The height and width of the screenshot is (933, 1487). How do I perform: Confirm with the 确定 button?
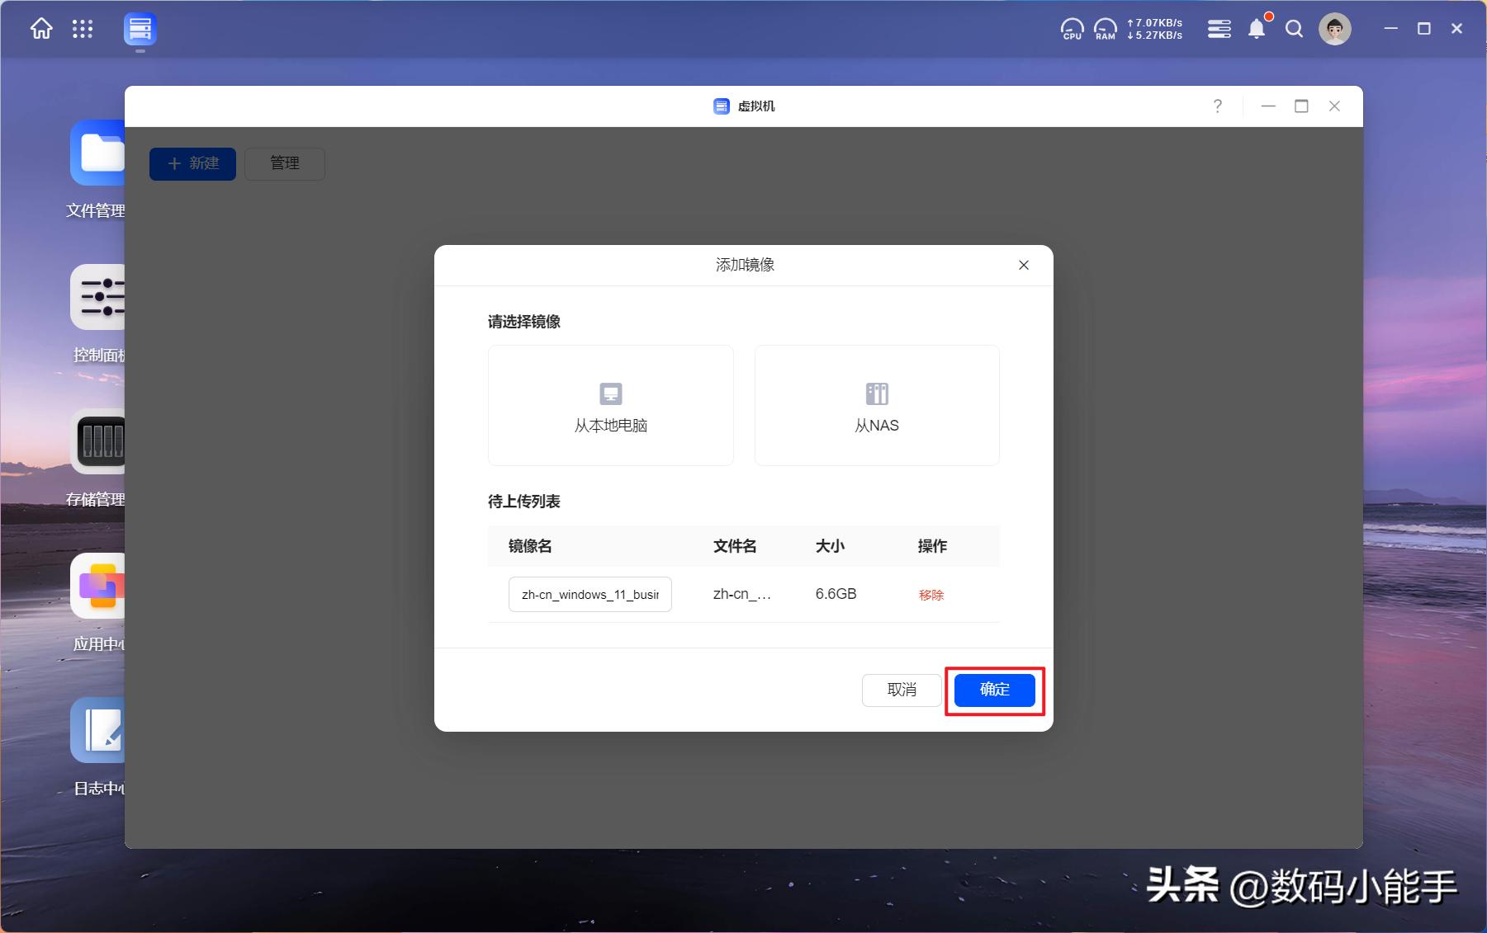pos(995,690)
